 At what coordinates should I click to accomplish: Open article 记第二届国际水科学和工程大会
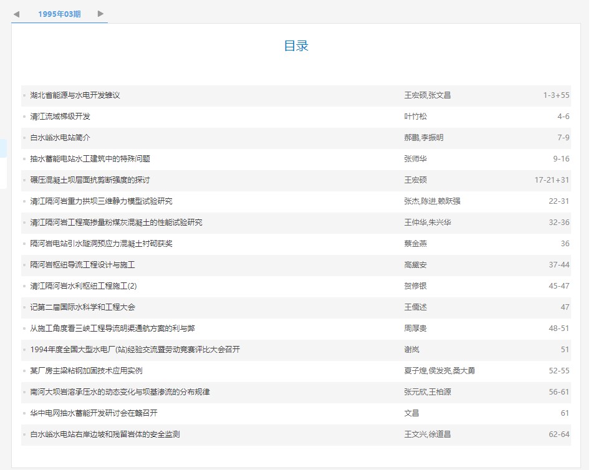[83, 307]
